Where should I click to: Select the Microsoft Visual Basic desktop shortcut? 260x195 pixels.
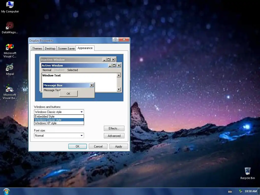pyautogui.click(x=10, y=92)
